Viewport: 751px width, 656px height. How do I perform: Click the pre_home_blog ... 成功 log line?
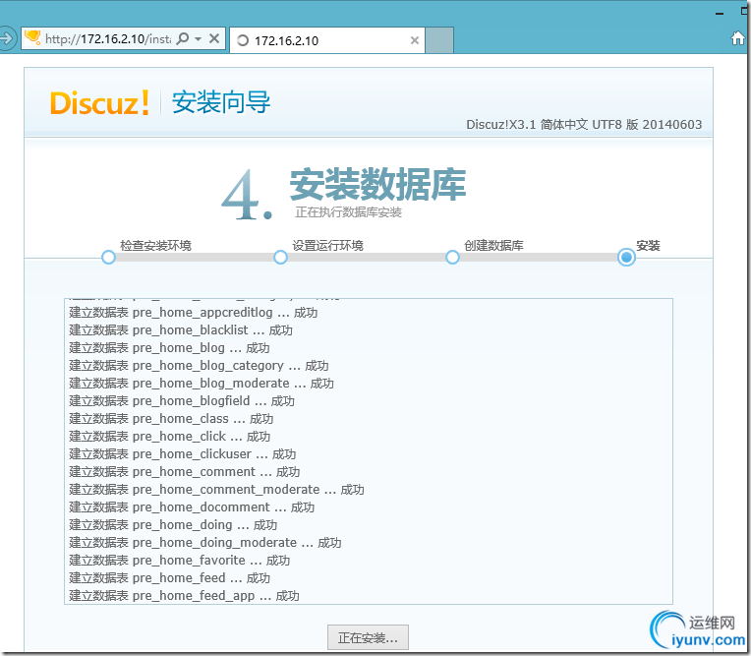tap(169, 348)
